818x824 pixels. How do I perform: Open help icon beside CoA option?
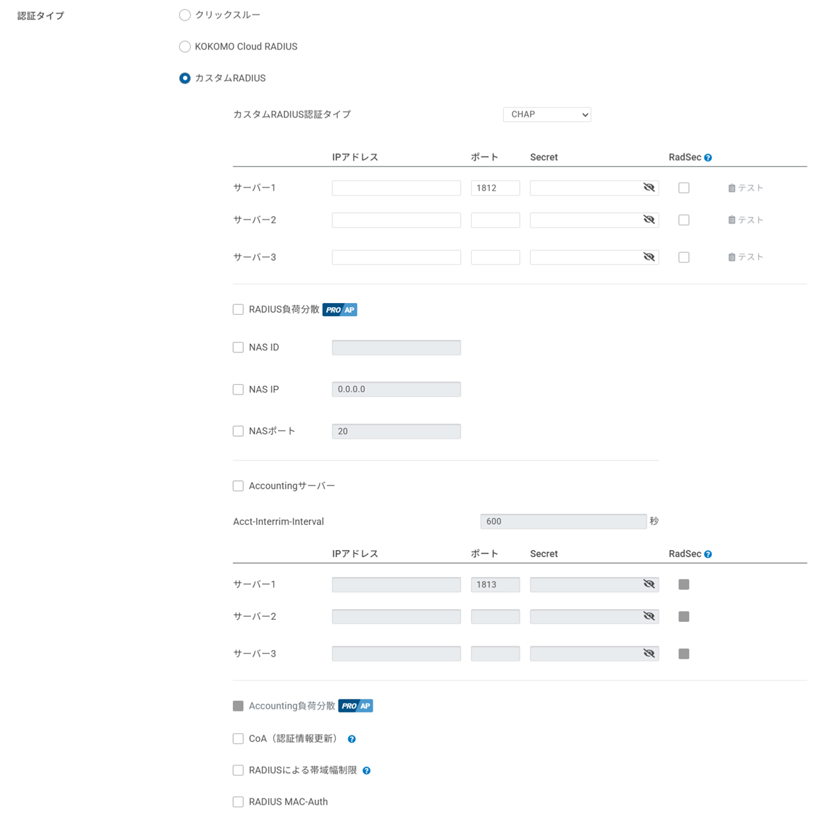click(x=352, y=739)
